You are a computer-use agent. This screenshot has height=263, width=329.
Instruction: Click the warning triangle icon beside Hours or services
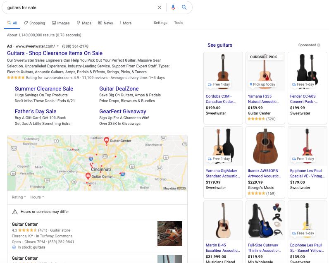[x=15, y=212]
